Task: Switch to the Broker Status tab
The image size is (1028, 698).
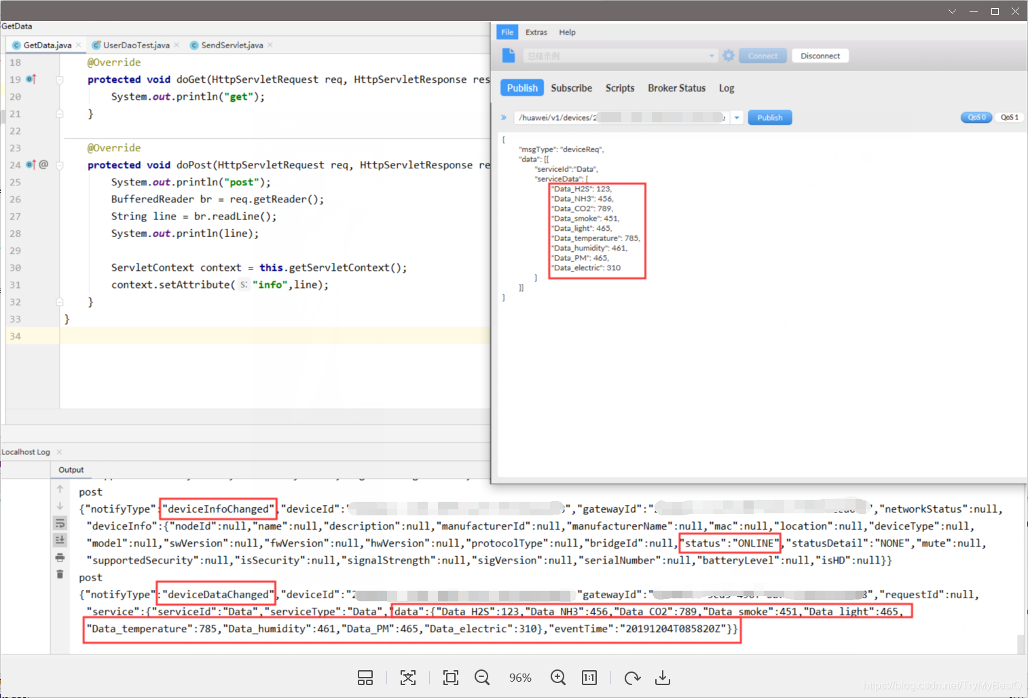Action: [x=676, y=88]
